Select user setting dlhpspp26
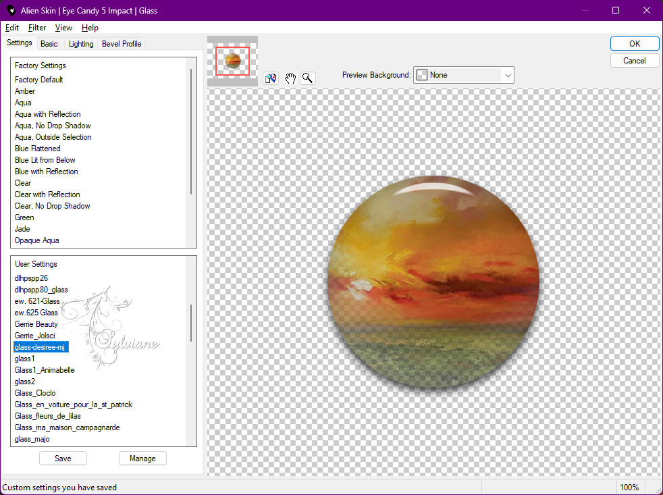Viewport: 663px width, 495px height. click(31, 278)
